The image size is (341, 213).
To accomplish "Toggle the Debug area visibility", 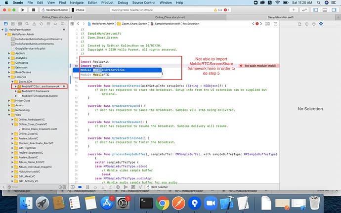I will click(x=325, y=10).
